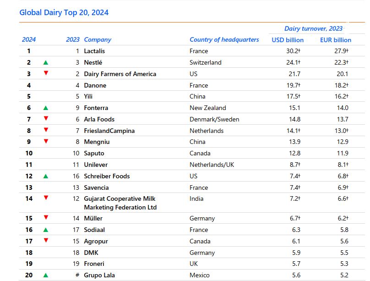Click the green up arrow for Schreiber Foods
The image size is (370, 281).
(45, 176)
